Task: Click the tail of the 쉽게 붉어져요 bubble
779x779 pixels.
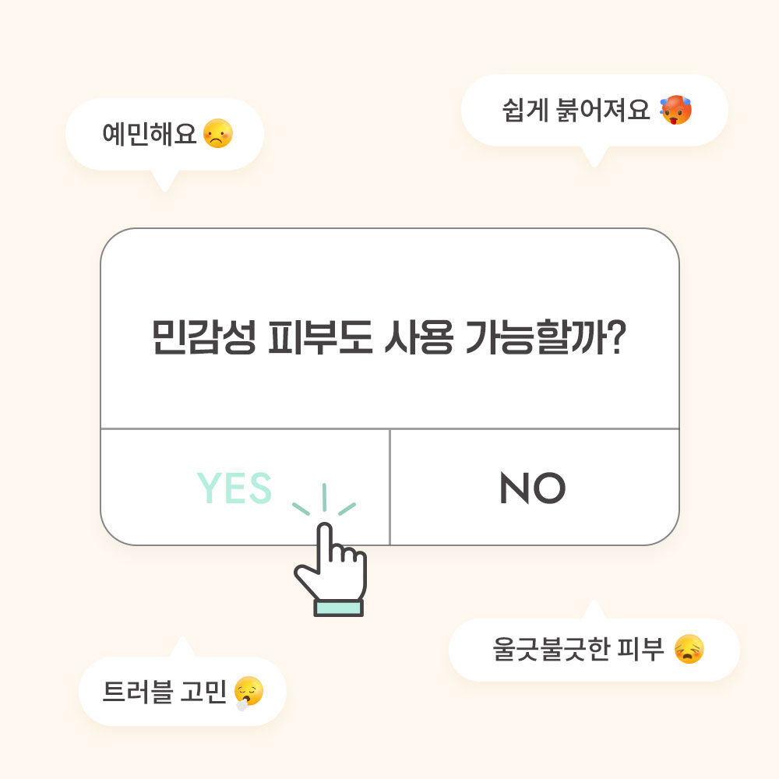Action: pos(594,157)
